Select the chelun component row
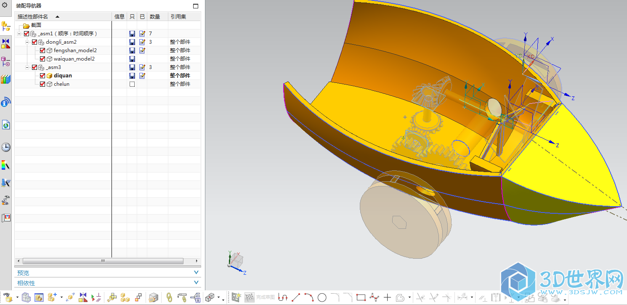The width and height of the screenshot is (627, 305). tap(108, 84)
